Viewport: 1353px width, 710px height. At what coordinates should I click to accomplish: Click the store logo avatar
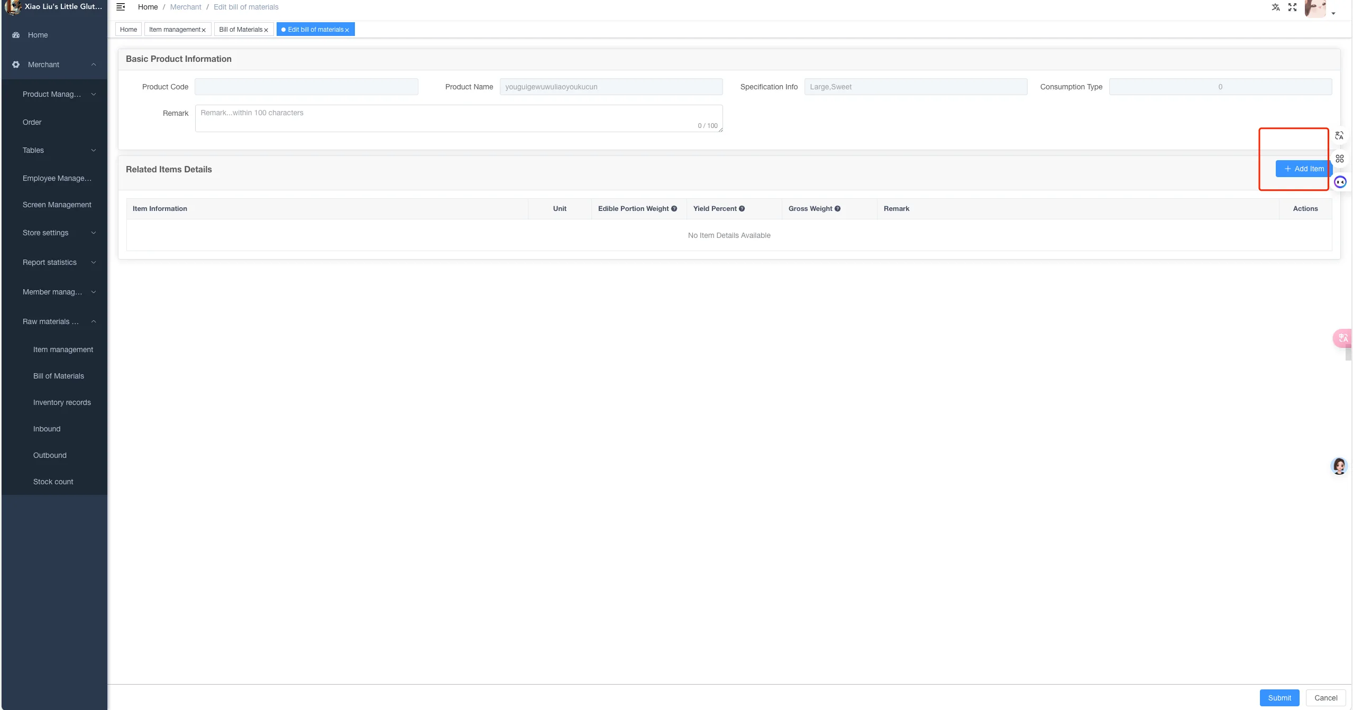coord(13,7)
